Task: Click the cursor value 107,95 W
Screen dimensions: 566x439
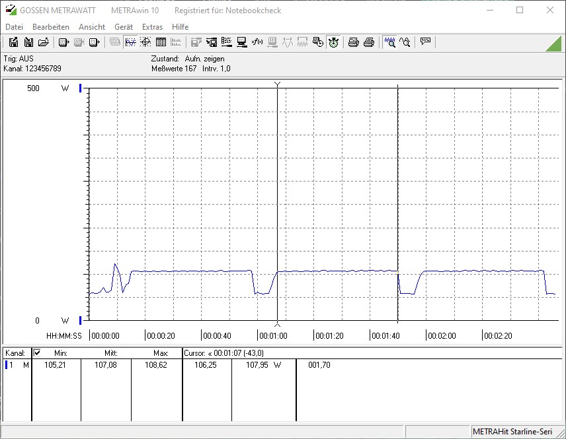Action: (x=264, y=365)
